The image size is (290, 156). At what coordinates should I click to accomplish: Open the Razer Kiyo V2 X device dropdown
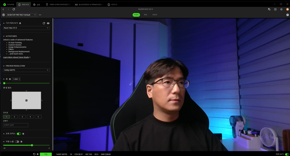[26, 28]
